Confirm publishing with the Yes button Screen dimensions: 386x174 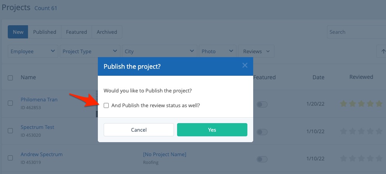click(x=212, y=130)
